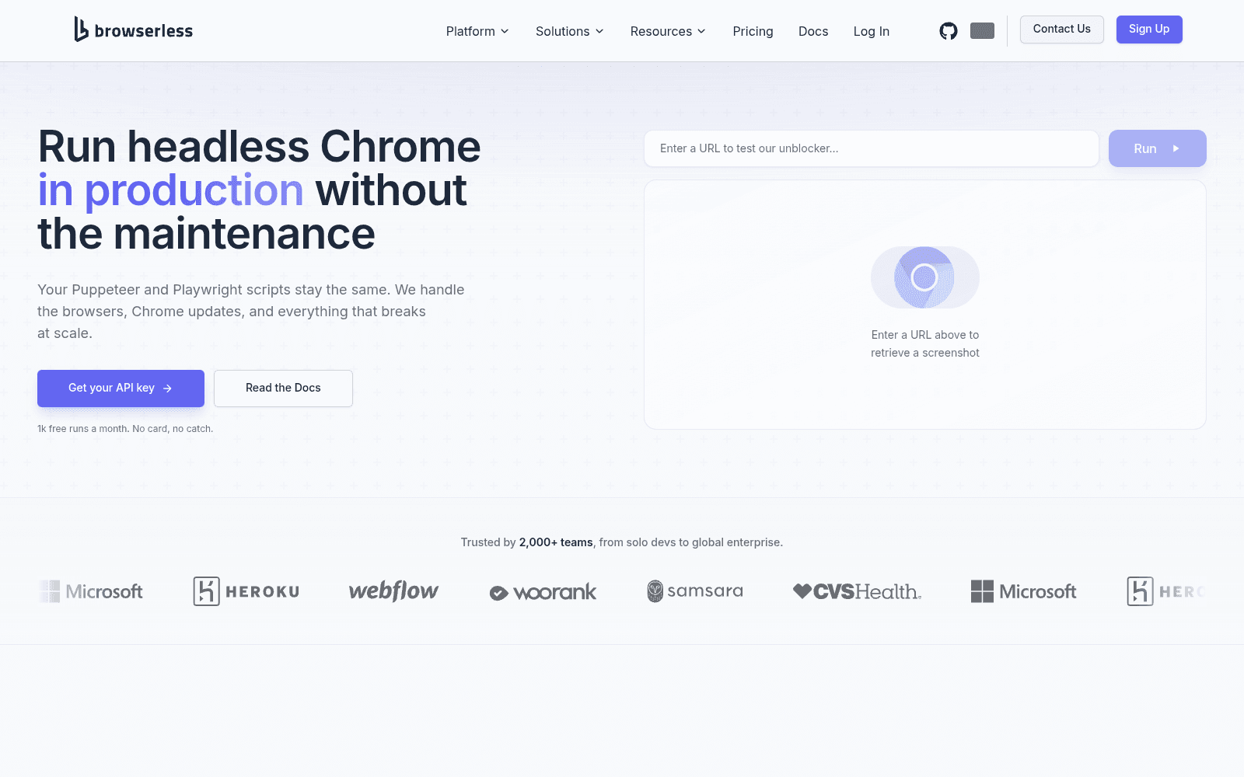
Task: Click the full Heroku logo
Action: click(246, 591)
